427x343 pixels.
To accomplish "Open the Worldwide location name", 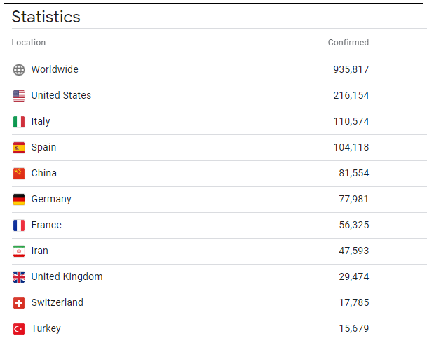I will tap(55, 70).
